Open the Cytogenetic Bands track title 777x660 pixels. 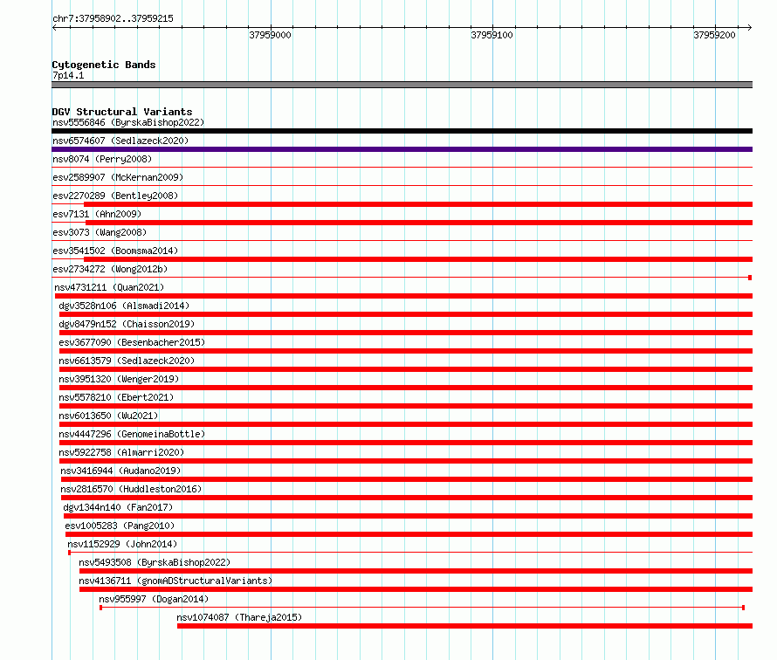click(x=104, y=65)
